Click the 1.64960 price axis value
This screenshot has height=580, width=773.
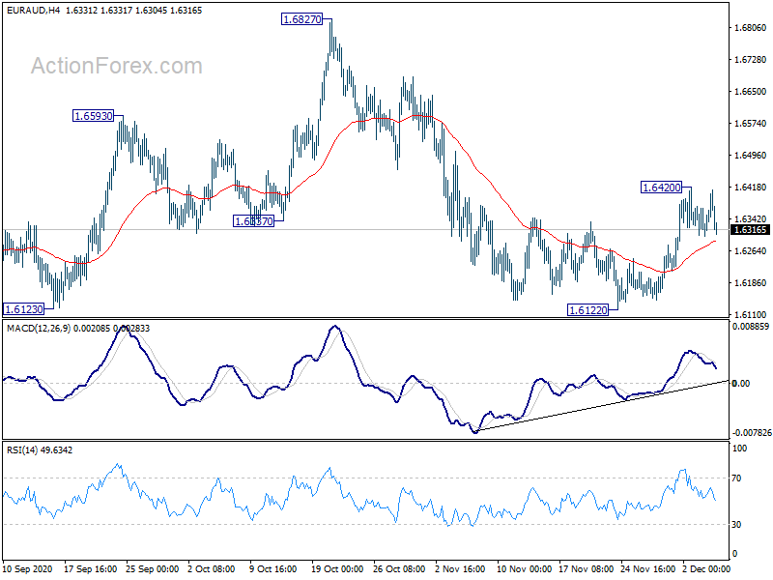click(751, 156)
